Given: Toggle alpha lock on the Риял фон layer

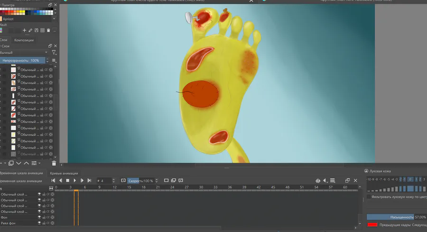Looking at the screenshot, I should (x=48, y=223).
